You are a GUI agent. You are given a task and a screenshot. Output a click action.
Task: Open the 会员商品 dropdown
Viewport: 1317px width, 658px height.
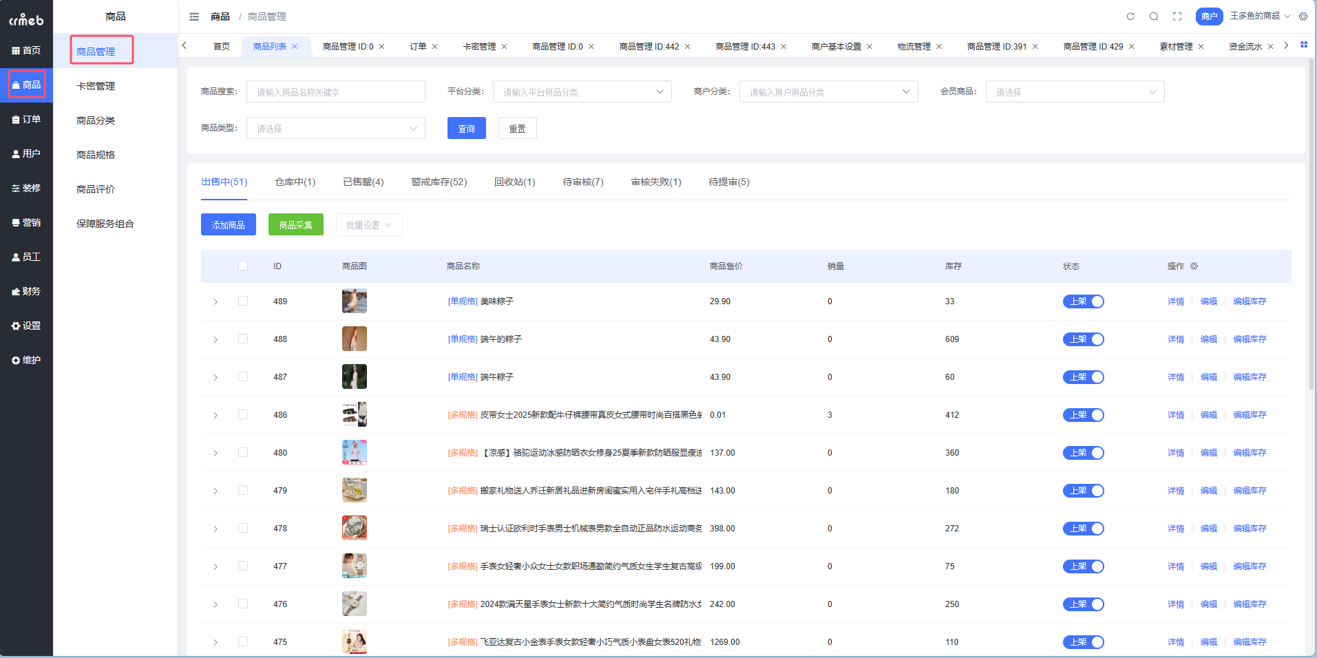click(x=1074, y=91)
